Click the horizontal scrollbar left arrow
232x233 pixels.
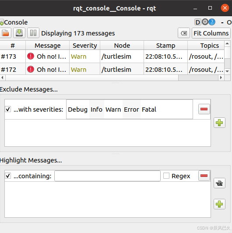click(2, 78)
